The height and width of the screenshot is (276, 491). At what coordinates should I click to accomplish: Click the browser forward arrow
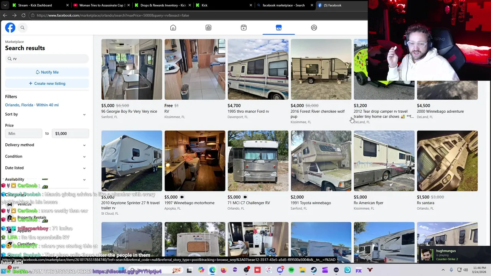coord(14,15)
